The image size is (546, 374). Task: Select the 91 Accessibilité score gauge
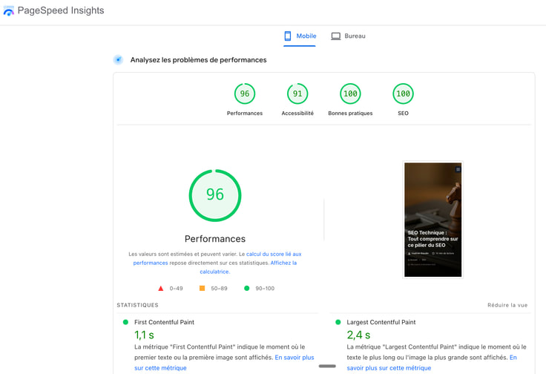point(297,93)
